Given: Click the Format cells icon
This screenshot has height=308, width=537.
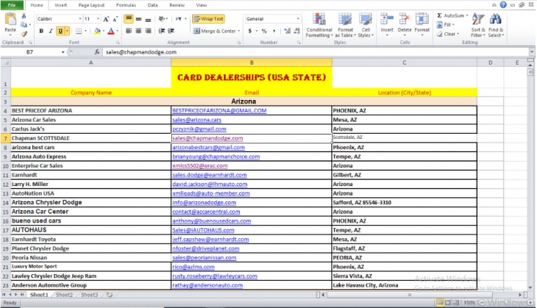Looking at the screenshot, I should (422, 20).
